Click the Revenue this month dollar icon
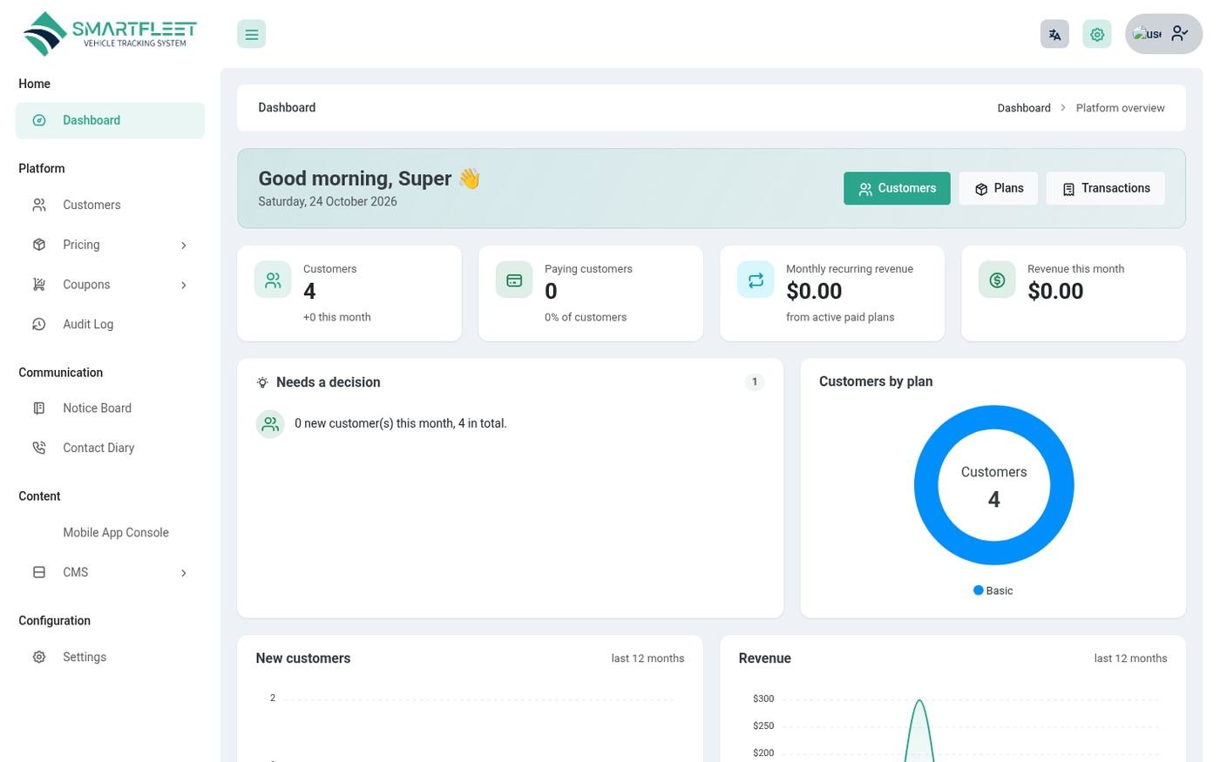1220x762 pixels. 997,280
